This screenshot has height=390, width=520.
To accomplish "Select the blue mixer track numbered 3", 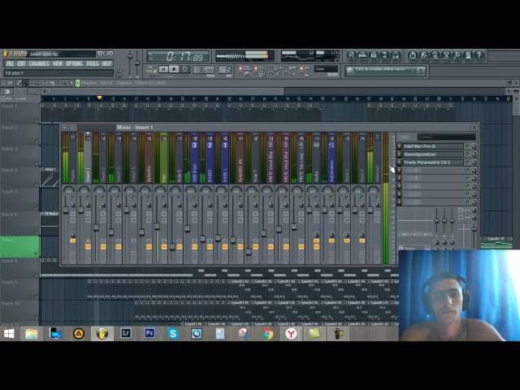I will (x=194, y=158).
